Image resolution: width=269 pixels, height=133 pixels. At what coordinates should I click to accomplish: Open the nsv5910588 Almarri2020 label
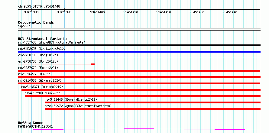point(40,80)
